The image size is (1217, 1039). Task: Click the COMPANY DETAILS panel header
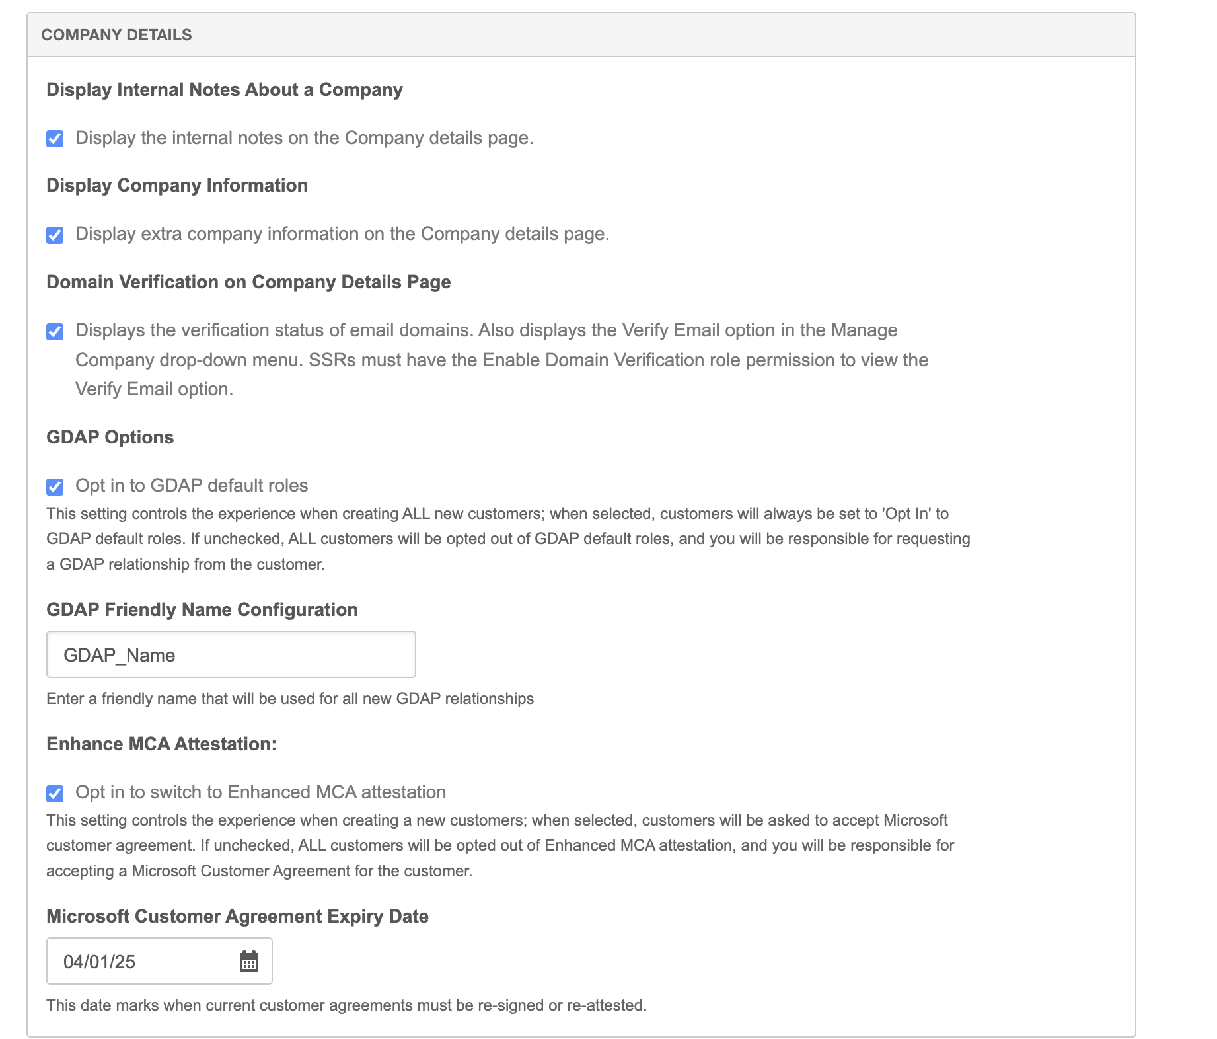[x=116, y=35]
